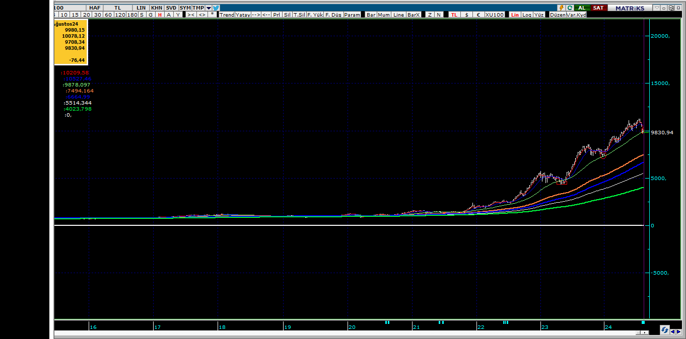This screenshot has width=686, height=339.
Task: Click the Var.Kyd save default button
Action: click(577, 15)
